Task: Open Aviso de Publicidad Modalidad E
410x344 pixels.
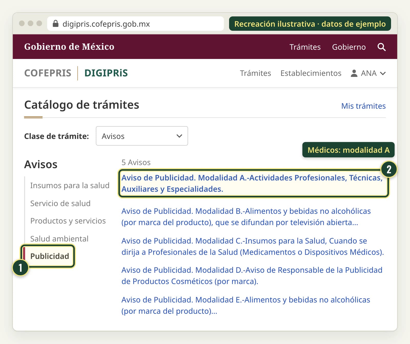Action: point(246,305)
